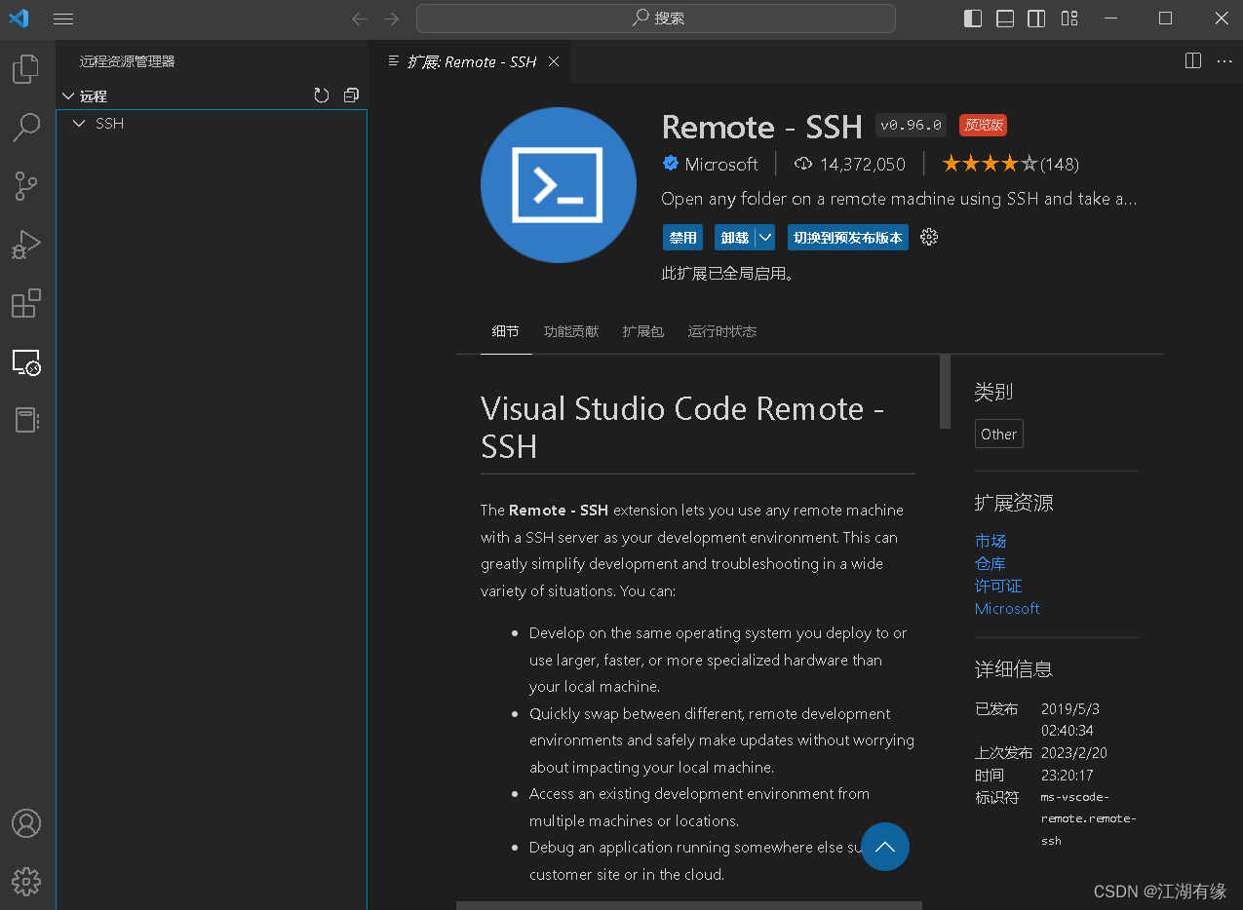The width and height of the screenshot is (1243, 910).
Task: Open the Explorer view in activity bar
Action: 26,69
